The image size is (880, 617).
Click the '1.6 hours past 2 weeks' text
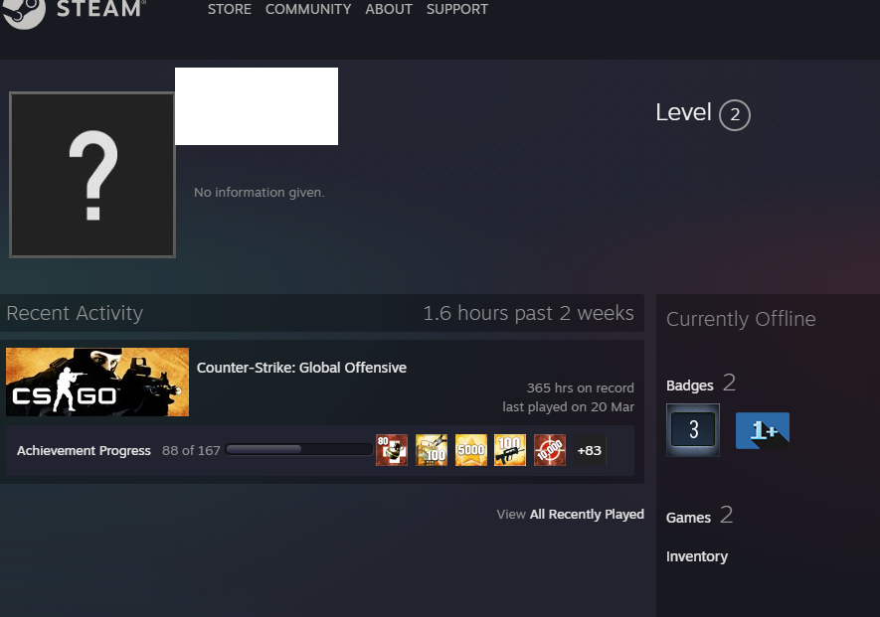(528, 313)
